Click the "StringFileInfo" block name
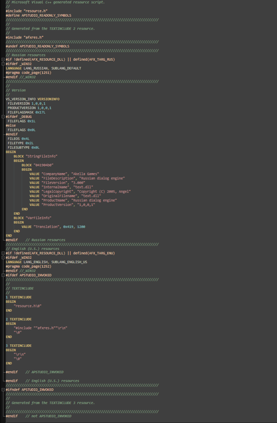This screenshot has height=423, width=277. [x=41, y=156]
